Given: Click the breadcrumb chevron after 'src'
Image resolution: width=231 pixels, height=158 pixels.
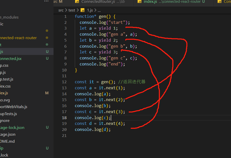Looking at the screenshot, I should (66, 10).
